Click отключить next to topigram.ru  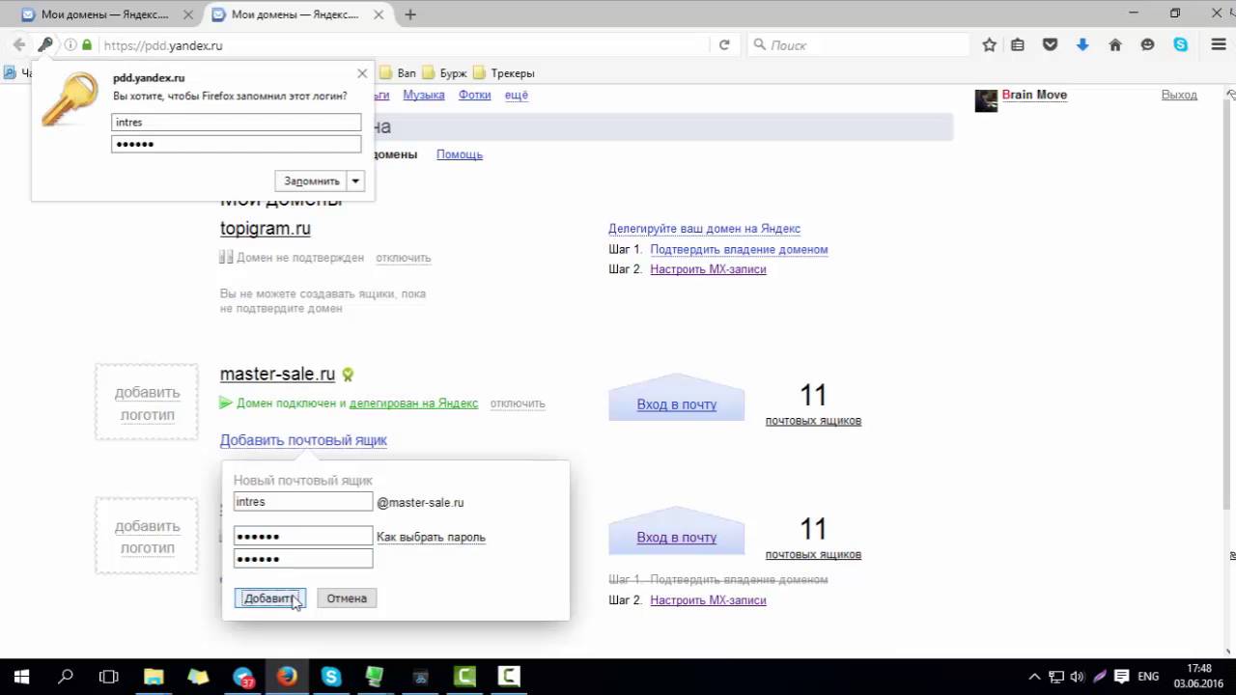404,258
